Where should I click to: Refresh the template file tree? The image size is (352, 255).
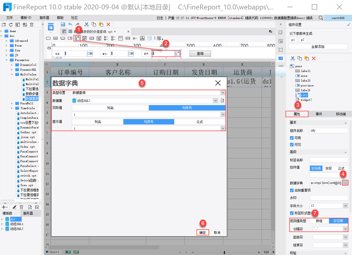click(11, 25)
